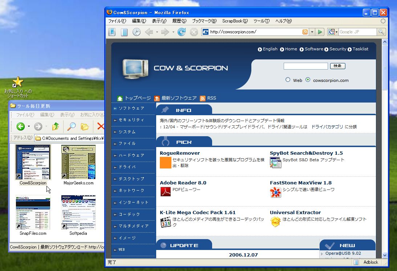The height and width of the screenshot is (271, 397).
Task: Click the ドライバ sidebar category
Action: point(127,167)
